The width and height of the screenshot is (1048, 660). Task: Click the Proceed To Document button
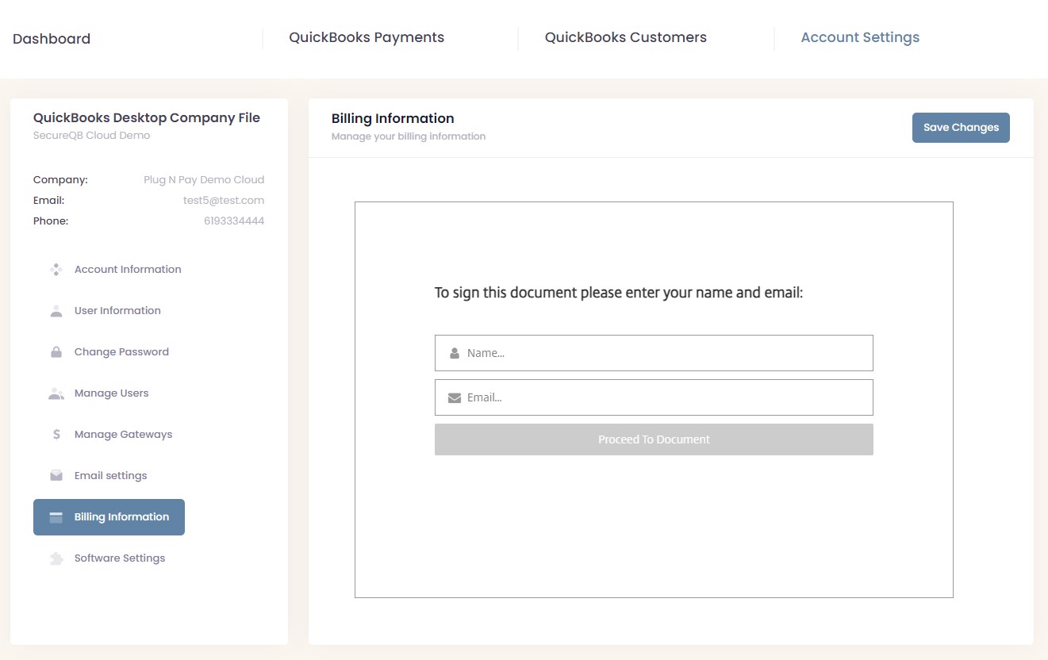pyautogui.click(x=654, y=439)
